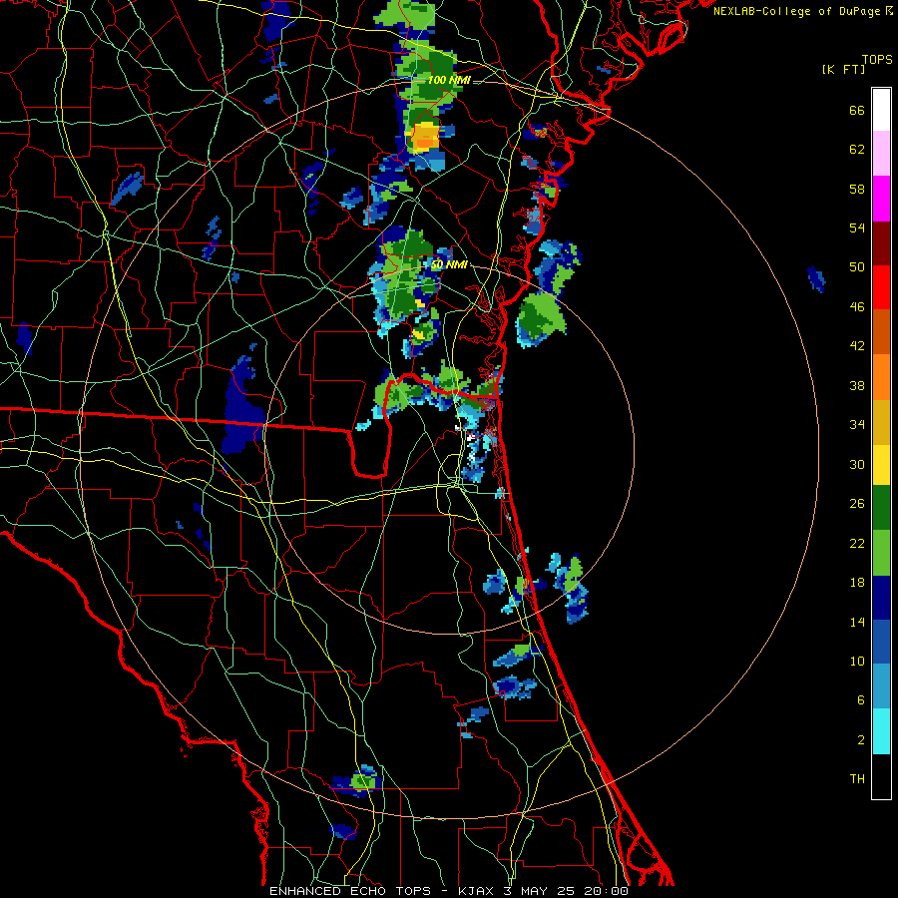The image size is (898, 898).
Task: Click the 100 NMI range ring label
Action: tap(449, 80)
